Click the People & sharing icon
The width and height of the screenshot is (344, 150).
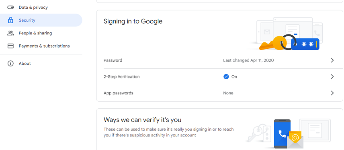(10, 33)
